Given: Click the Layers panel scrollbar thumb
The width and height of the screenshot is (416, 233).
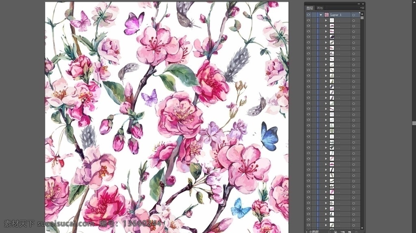Looking at the screenshot, I should 362,17.
